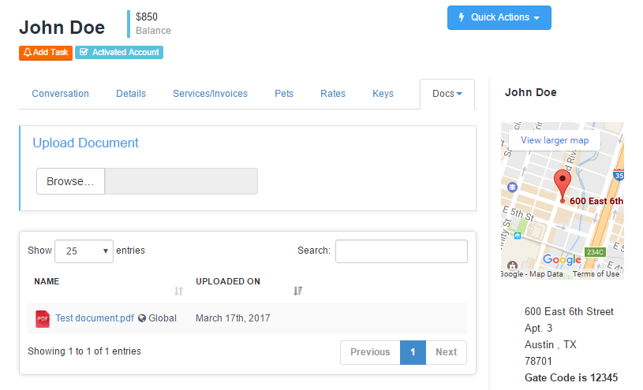
Task: Click the John Doe page heading
Action: [62, 28]
